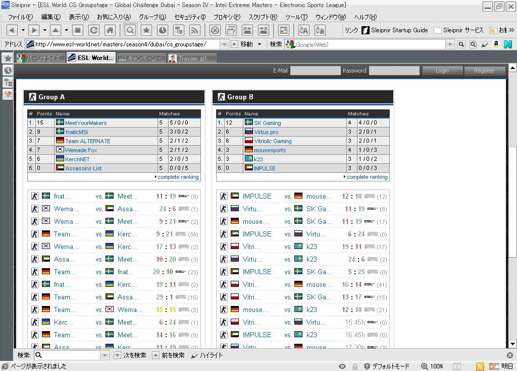Open the History clock toolbar icon
Viewport: 517px width, 371px height.
tap(163, 30)
